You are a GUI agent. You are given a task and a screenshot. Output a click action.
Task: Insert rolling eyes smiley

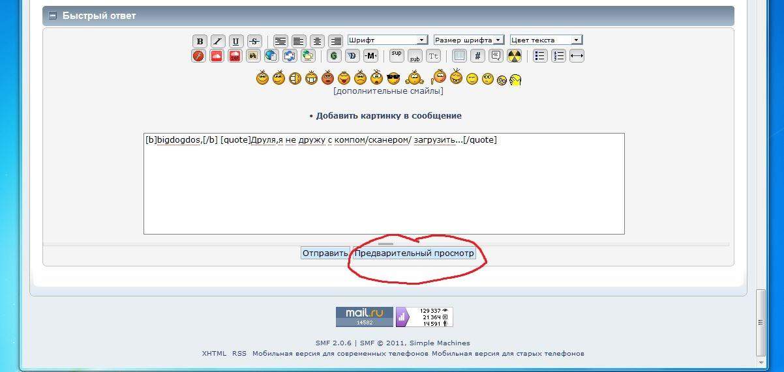pyautogui.click(x=487, y=79)
